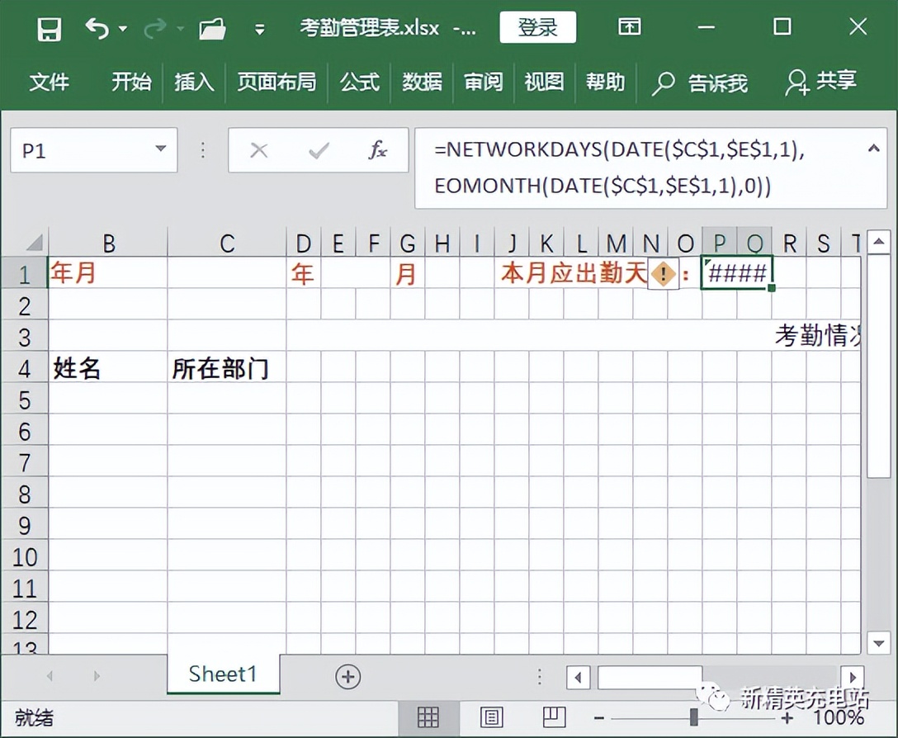The image size is (898, 738).
Task: Click the 登录 sign-in button
Action: [x=537, y=27]
